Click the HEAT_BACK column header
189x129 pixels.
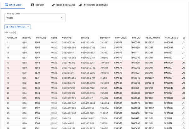coord(171,38)
